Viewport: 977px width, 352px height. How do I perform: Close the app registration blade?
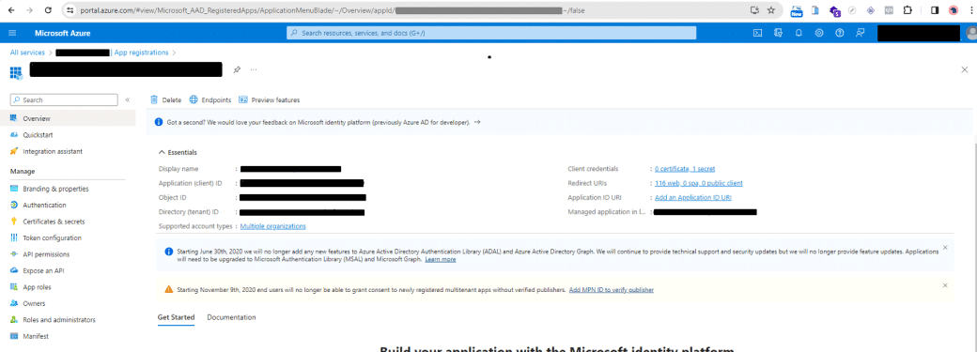(965, 69)
